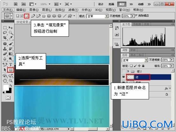Switch to the 蒙版 tab
Viewport: 176px width, 132px height.
pos(133,50)
